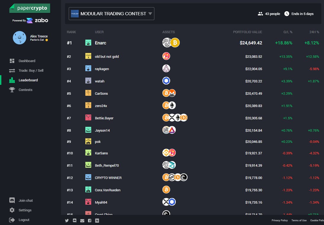Click Alex Treece's blue profile avatar

click(x=20, y=38)
